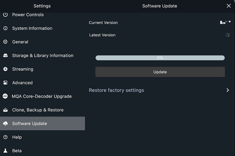The height and width of the screenshot is (156, 235).
Task: Select Storage & Library Information menu item
Action: (43, 56)
